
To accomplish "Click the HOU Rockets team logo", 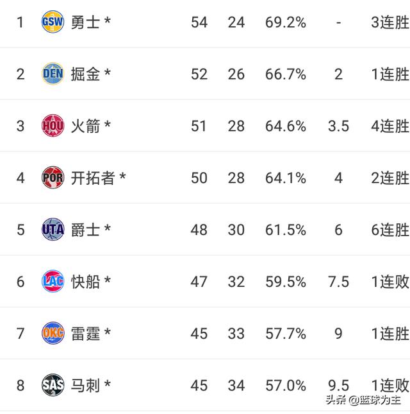I will [x=53, y=126].
